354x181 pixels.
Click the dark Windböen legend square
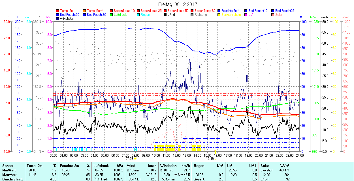point(58,19)
